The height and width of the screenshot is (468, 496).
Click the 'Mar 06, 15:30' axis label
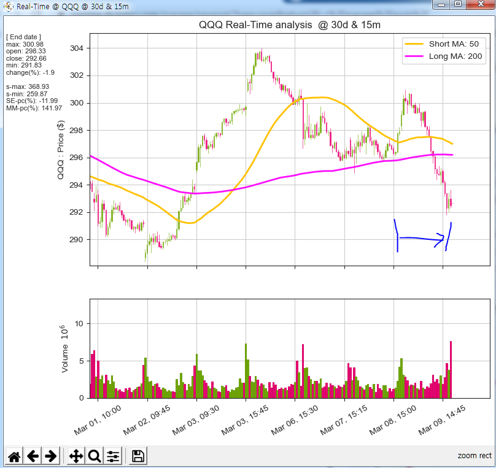click(x=295, y=420)
